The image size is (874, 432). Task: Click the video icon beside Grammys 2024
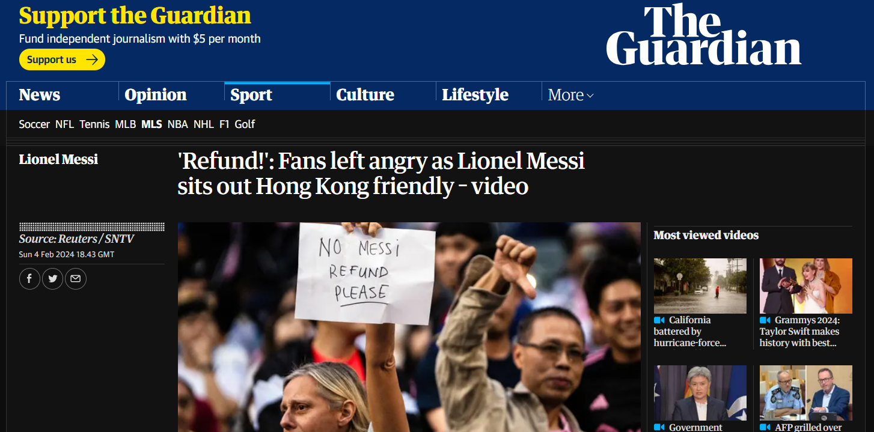[x=765, y=320]
